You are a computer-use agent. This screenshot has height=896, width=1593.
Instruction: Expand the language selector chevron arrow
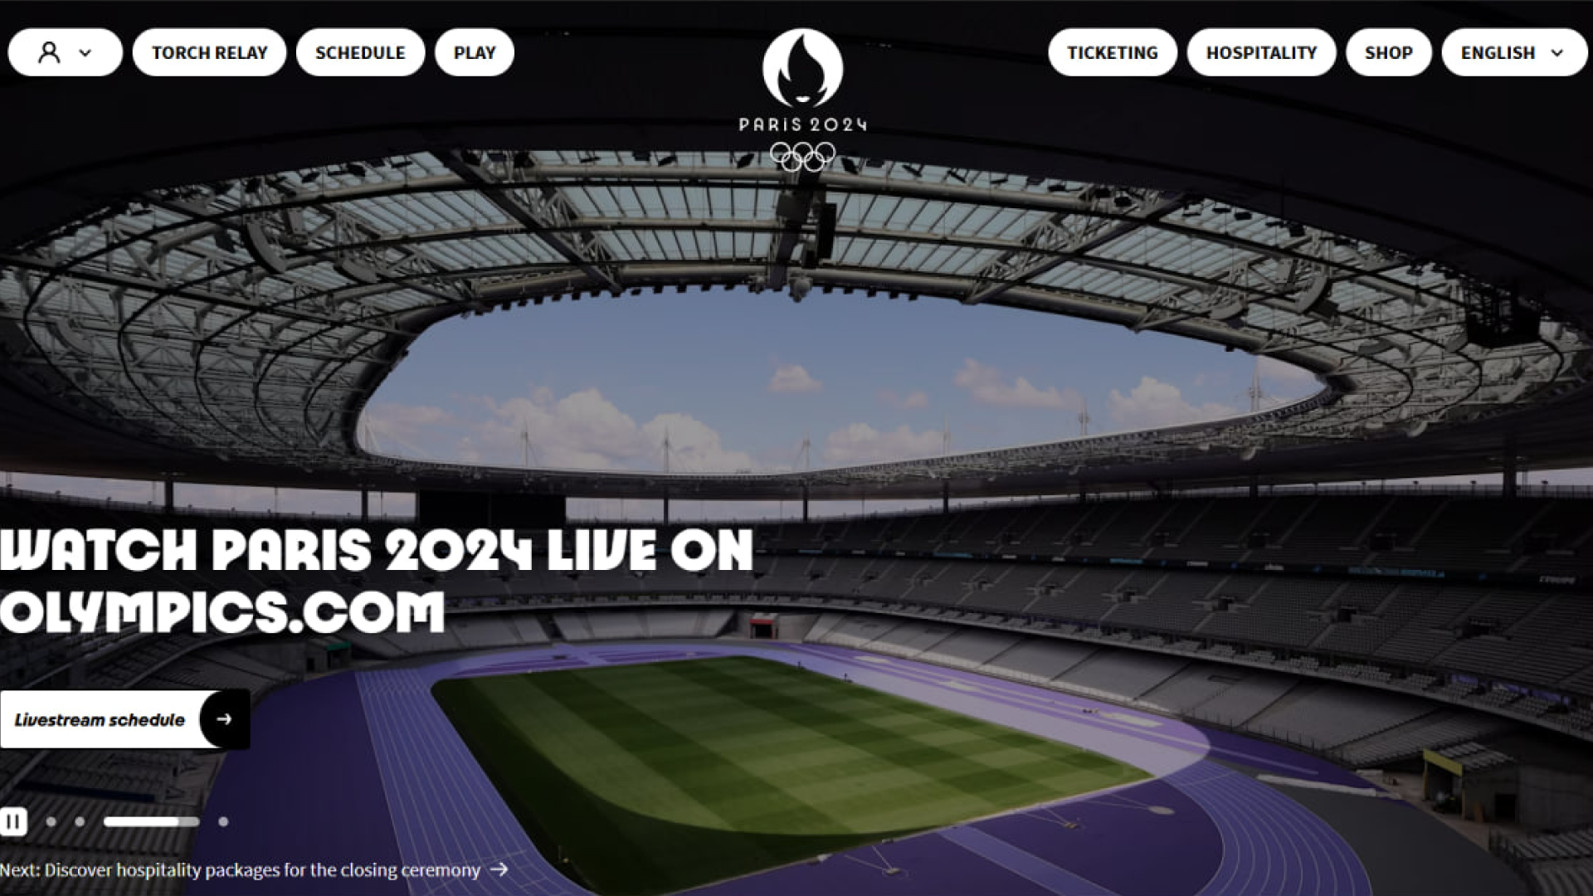(x=1557, y=53)
